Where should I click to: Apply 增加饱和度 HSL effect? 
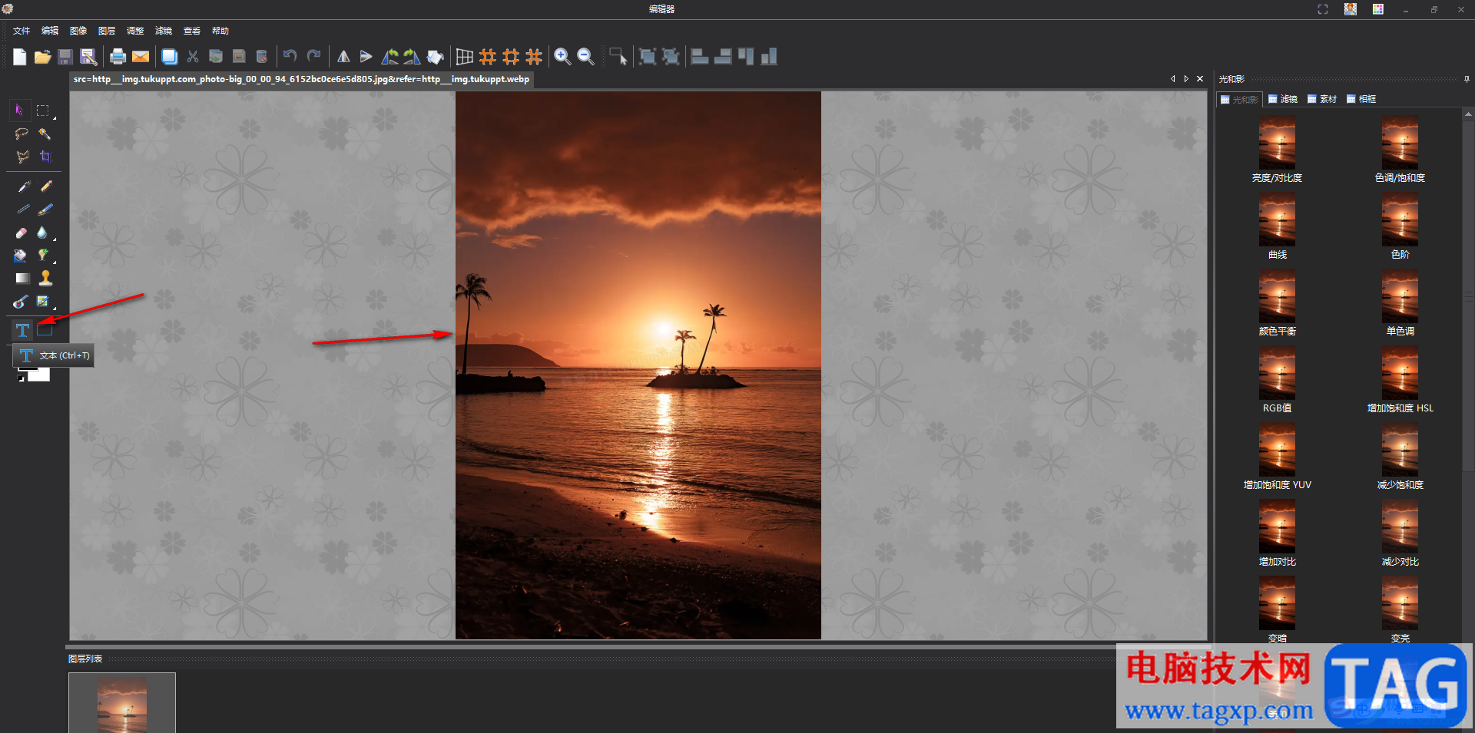point(1400,380)
